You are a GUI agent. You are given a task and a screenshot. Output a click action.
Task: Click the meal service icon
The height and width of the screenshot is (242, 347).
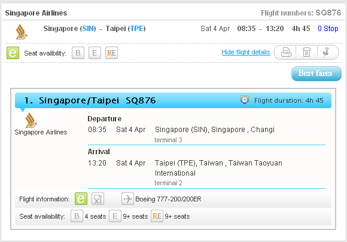coord(98,199)
